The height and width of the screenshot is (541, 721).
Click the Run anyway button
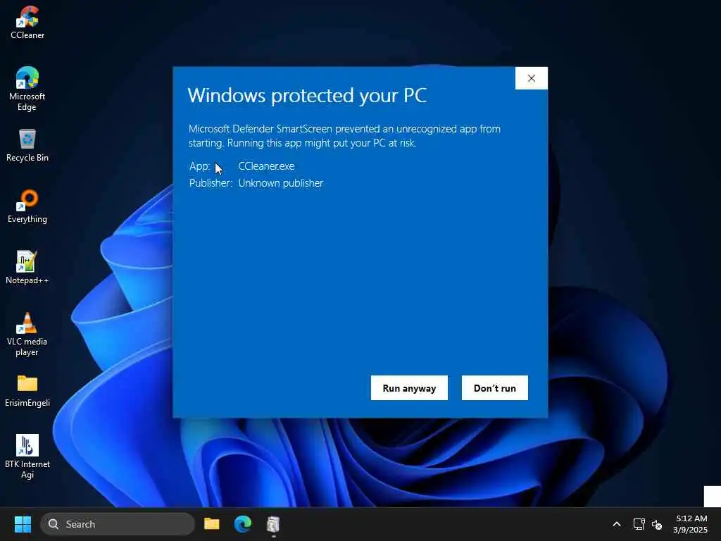pyautogui.click(x=409, y=388)
